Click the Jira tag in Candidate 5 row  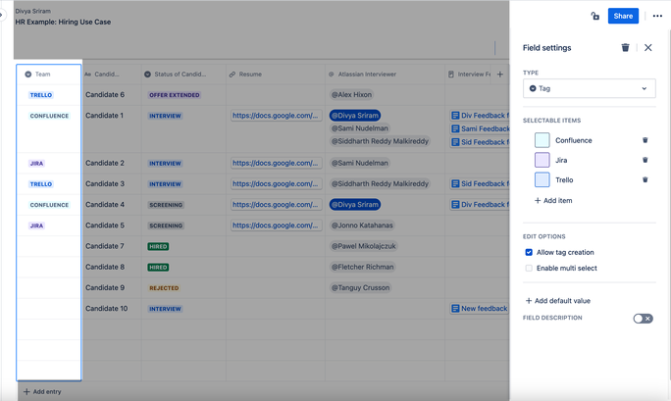36,226
